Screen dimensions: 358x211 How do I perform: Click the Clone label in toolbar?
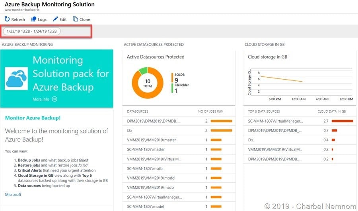85,20
